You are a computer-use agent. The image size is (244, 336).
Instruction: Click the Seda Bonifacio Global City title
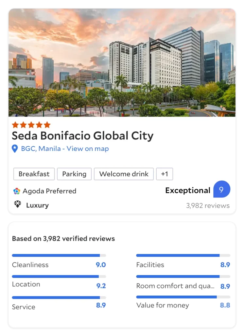pyautogui.click(x=82, y=136)
